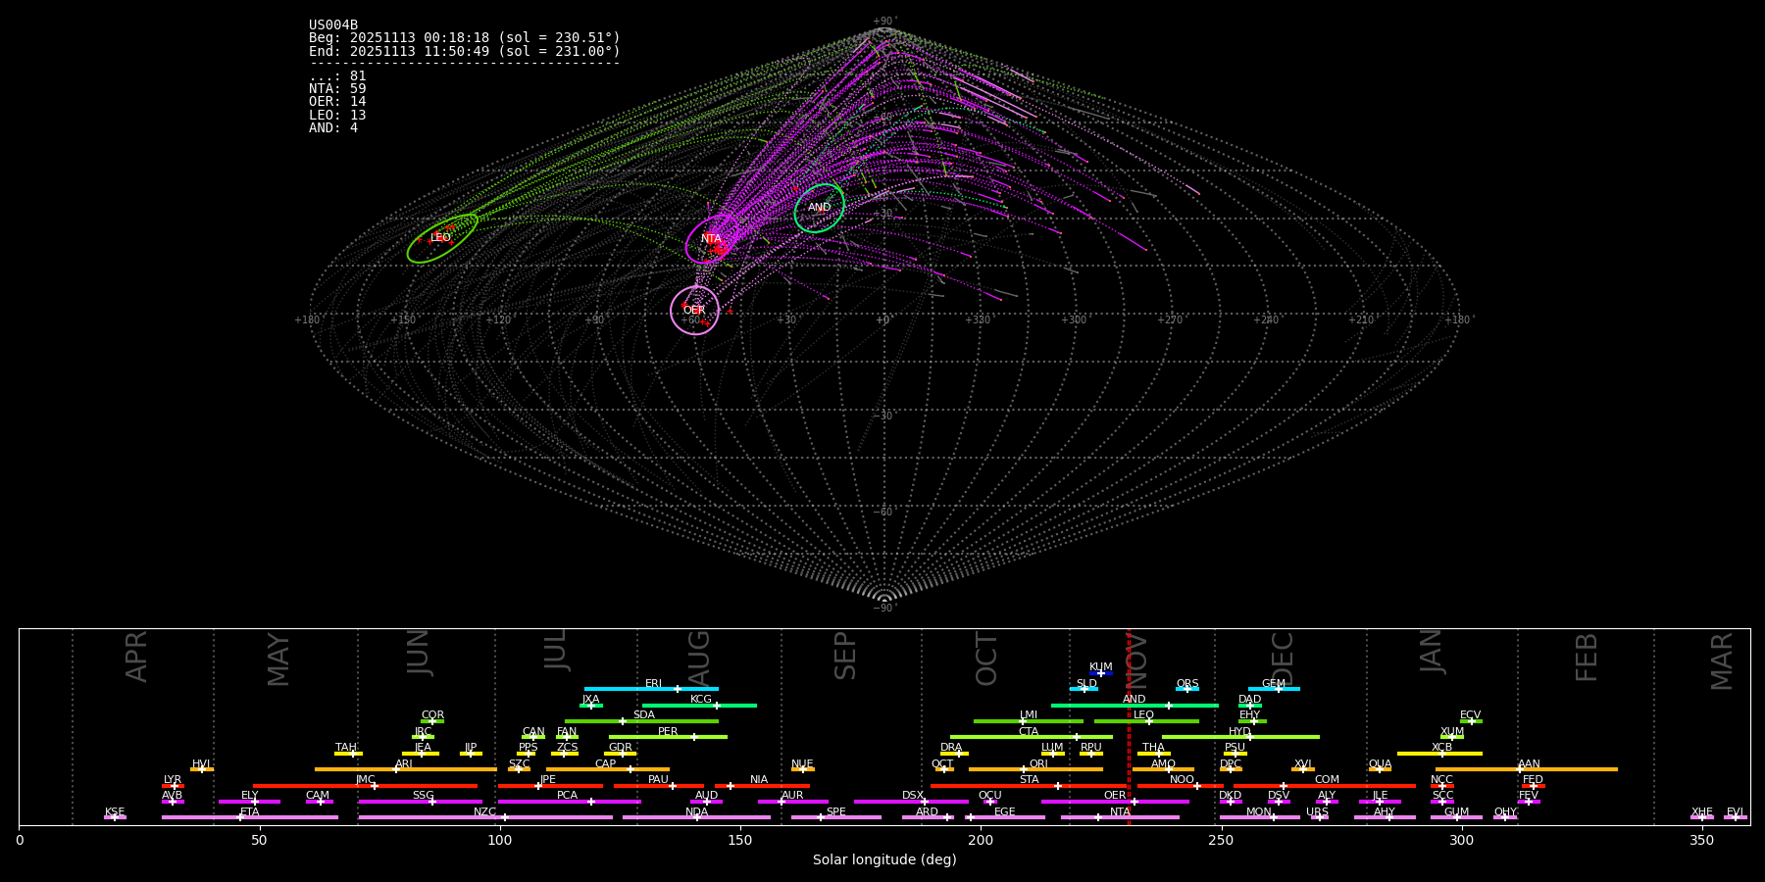Screen dimensions: 1765x882
Task: Click the 'NTA: 59' count in legend
Action: [x=337, y=88]
